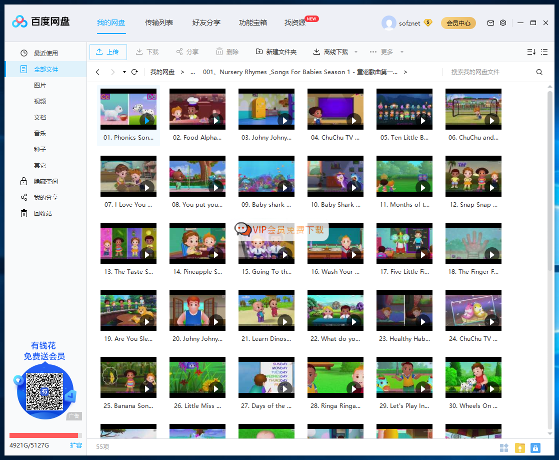Refresh the current folder view
Screen dimensions: 559x460
(x=134, y=72)
